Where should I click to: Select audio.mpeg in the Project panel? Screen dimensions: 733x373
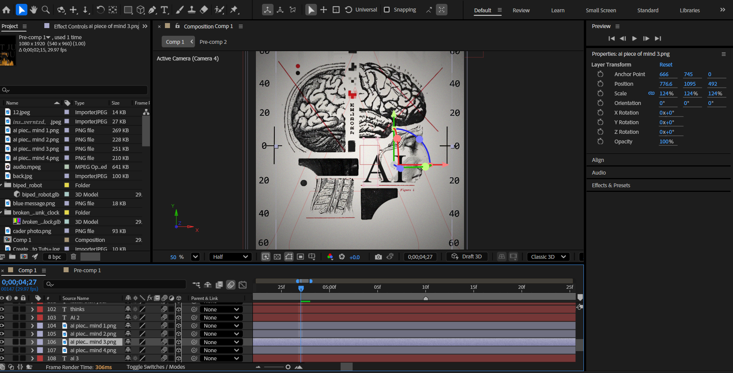tap(27, 167)
